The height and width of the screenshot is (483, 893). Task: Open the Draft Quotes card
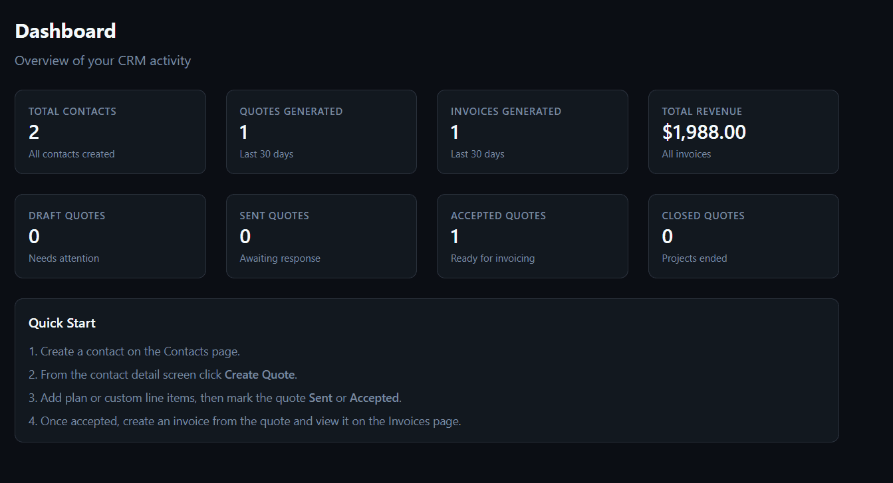(110, 236)
